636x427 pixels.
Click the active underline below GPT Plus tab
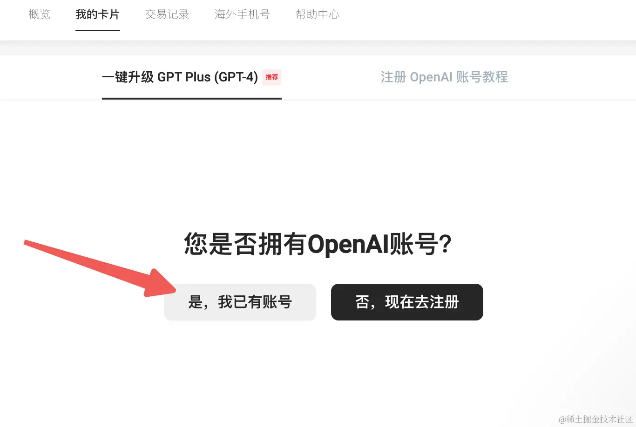click(192, 99)
